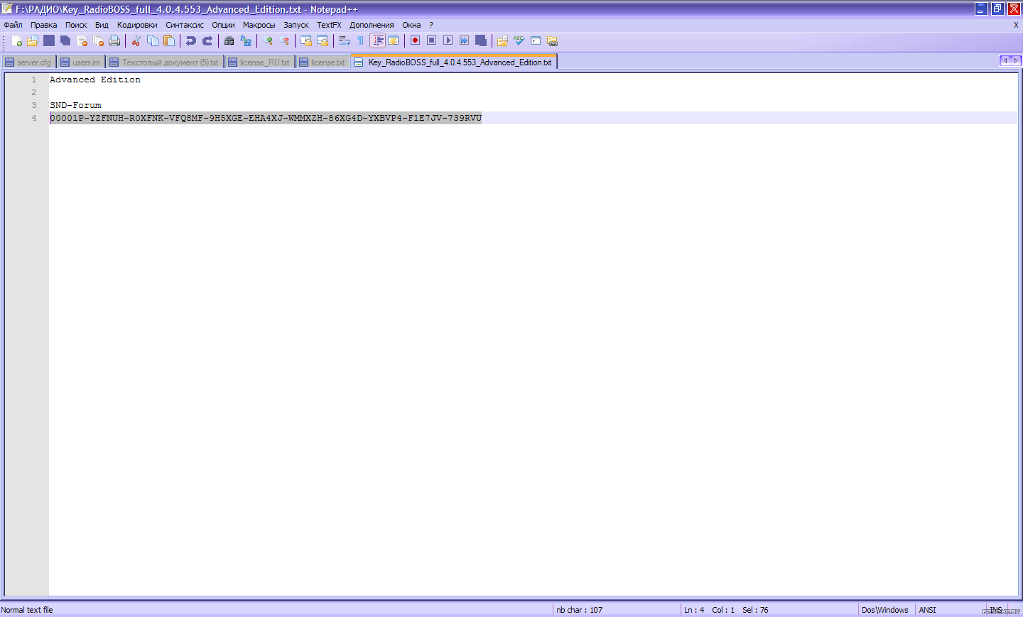Switch to the license_RU.txt tab
The height and width of the screenshot is (617, 1023).
259,62
